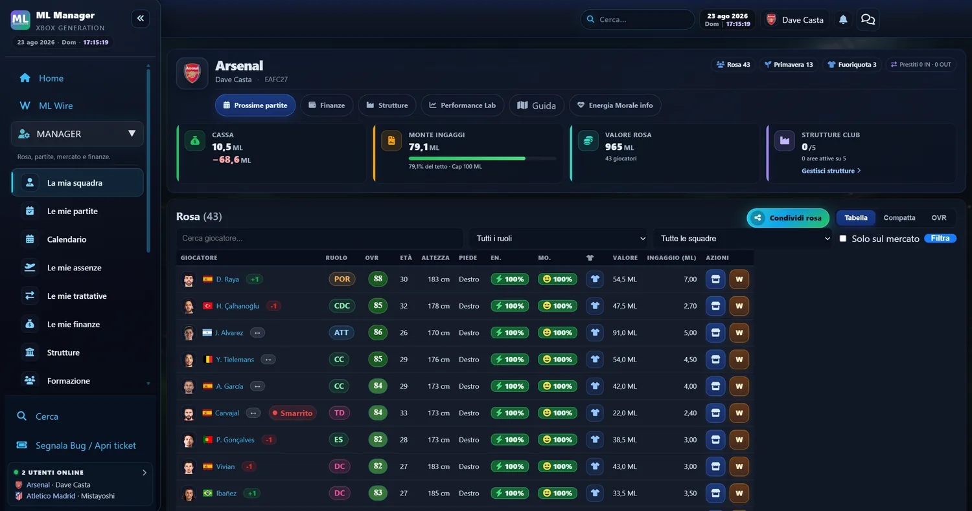The width and height of the screenshot is (972, 511).
Task: Click the W button for Ibañez
Action: [739, 493]
